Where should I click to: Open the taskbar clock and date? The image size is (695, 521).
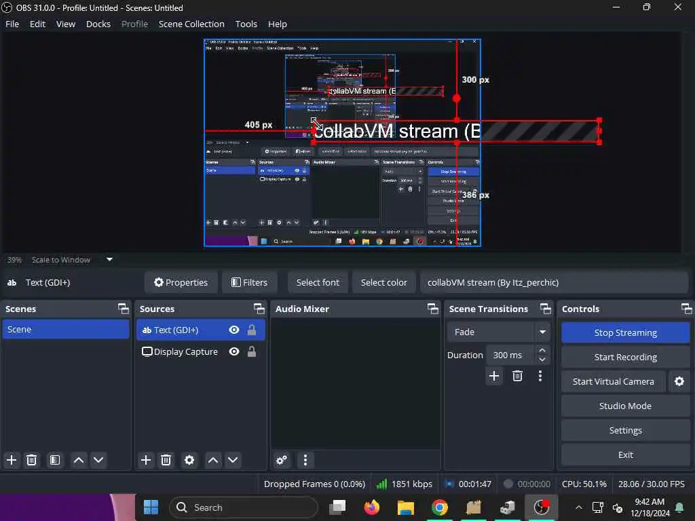pos(650,507)
